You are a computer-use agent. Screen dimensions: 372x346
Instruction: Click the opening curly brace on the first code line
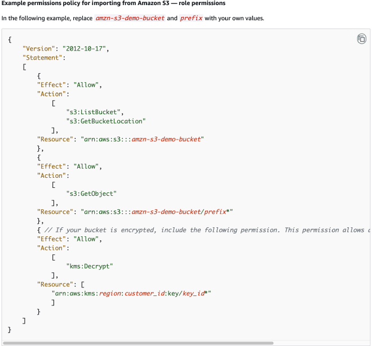[10, 39]
